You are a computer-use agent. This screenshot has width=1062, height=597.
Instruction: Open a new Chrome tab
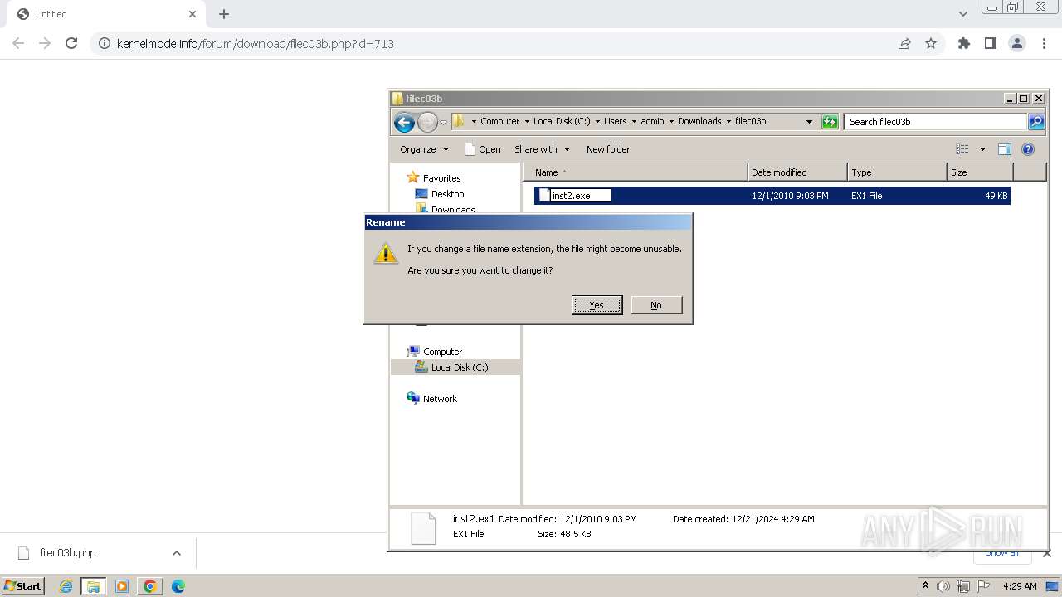(x=224, y=14)
